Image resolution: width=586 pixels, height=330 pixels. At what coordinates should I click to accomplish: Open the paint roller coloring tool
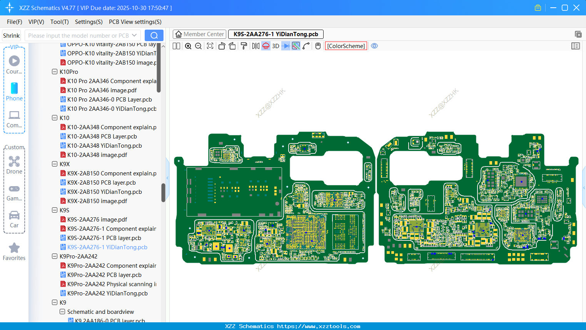pos(244,46)
